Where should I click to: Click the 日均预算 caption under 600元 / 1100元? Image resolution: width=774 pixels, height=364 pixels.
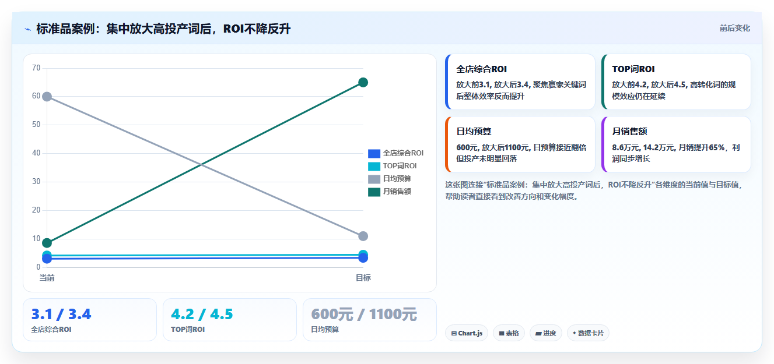(x=325, y=330)
